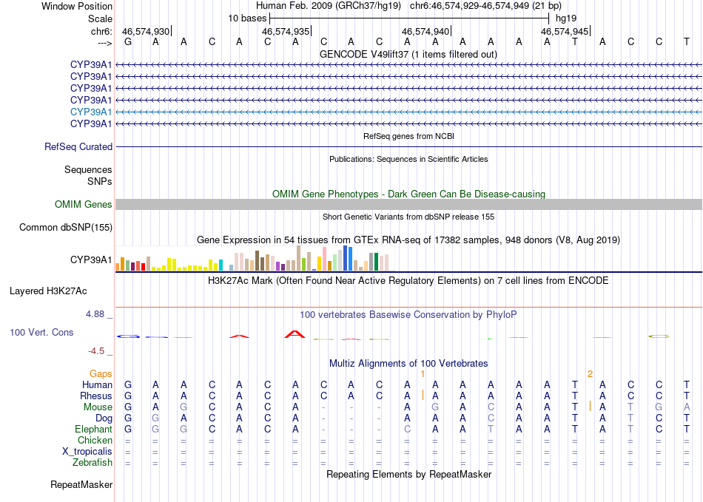Click the 10 bases scale bar text
The height and width of the screenshot is (502, 703).
click(x=247, y=18)
